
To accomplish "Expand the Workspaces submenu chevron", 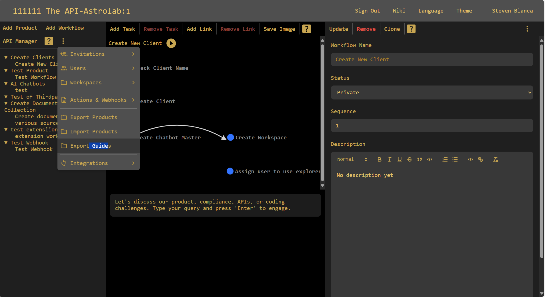I will (133, 82).
